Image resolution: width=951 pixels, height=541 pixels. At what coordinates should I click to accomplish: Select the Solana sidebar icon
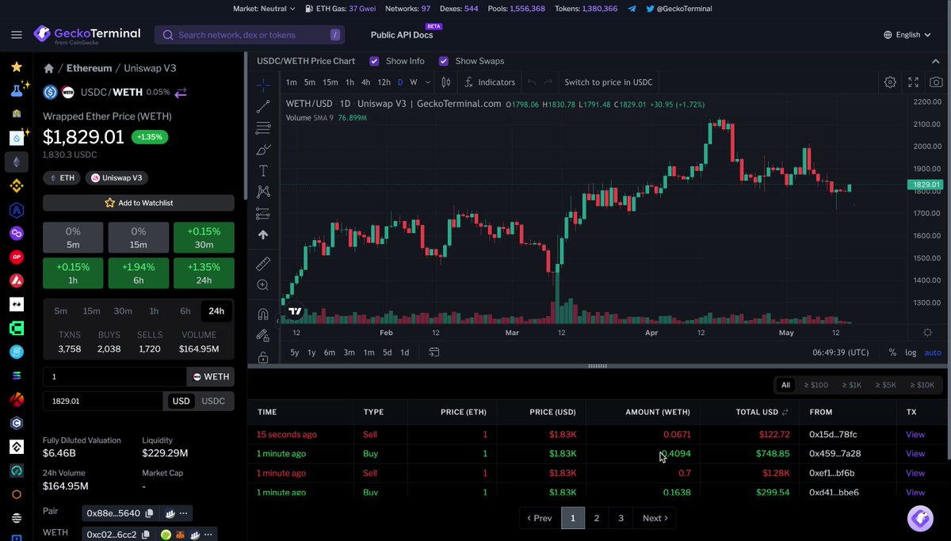point(17,375)
